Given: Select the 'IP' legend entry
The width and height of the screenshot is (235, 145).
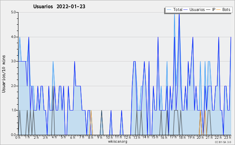Looking at the screenshot, I should pos(213,9).
